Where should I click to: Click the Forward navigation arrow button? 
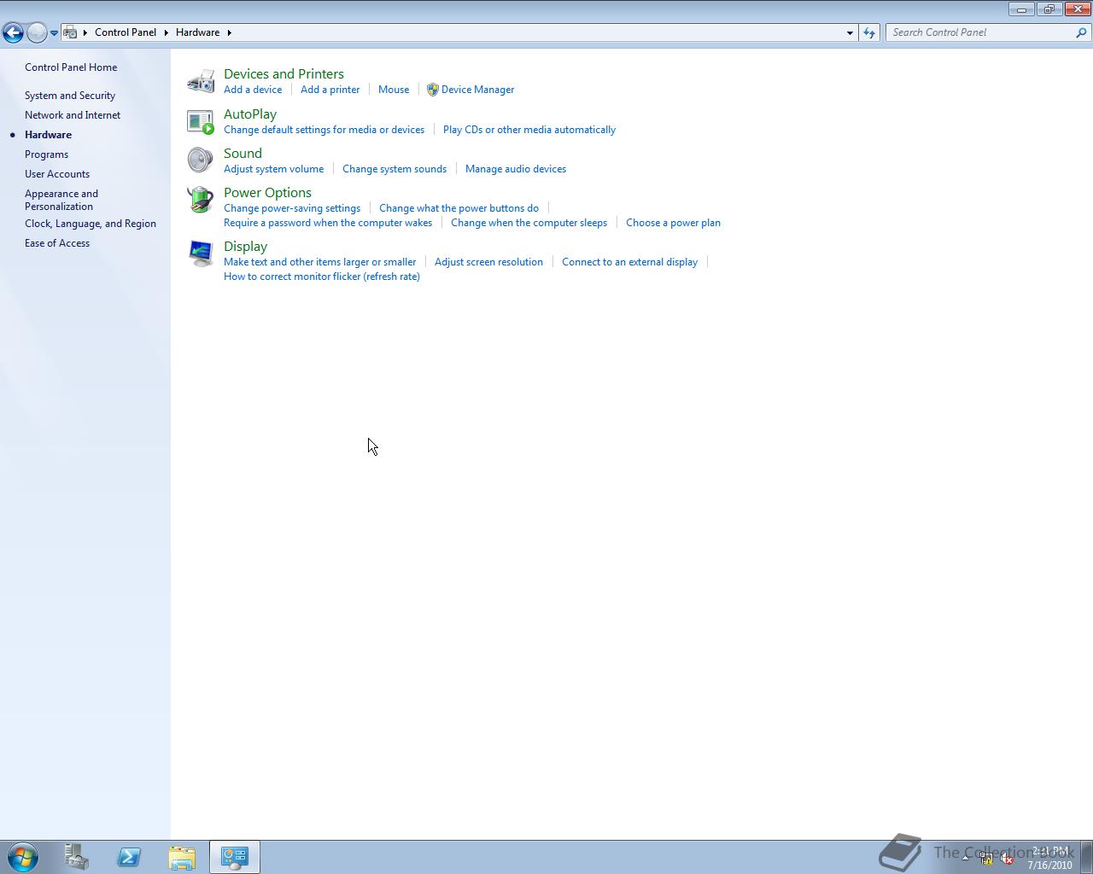pos(36,32)
